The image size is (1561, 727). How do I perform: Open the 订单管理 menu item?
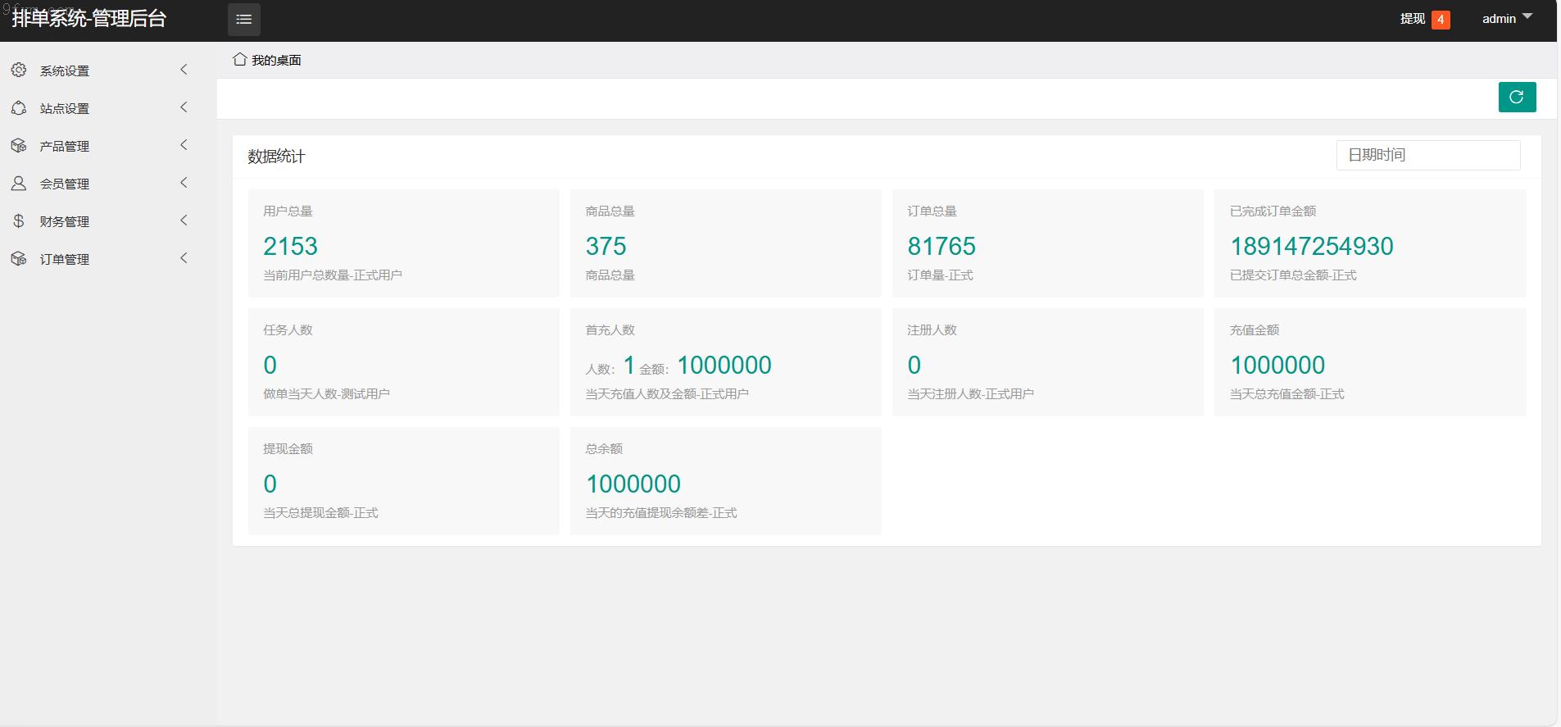65,259
